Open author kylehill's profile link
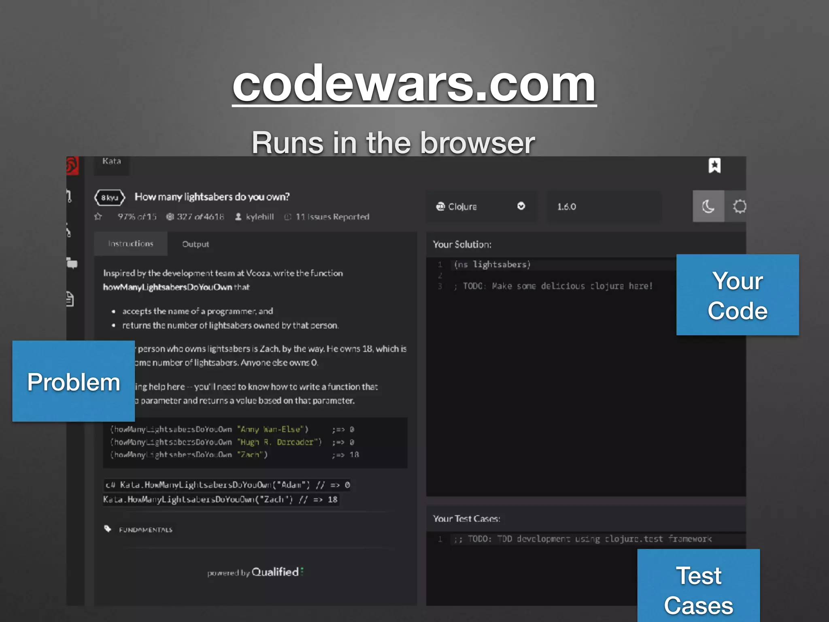 (x=259, y=217)
